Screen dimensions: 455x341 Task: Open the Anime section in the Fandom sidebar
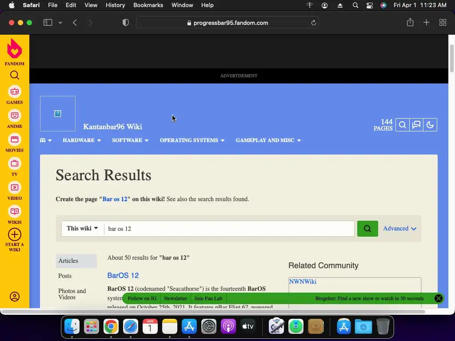click(15, 119)
